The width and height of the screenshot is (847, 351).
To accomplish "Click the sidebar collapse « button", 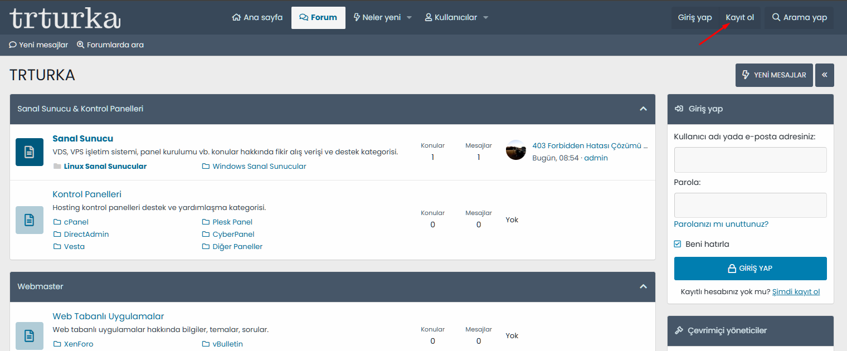I will pyautogui.click(x=825, y=75).
